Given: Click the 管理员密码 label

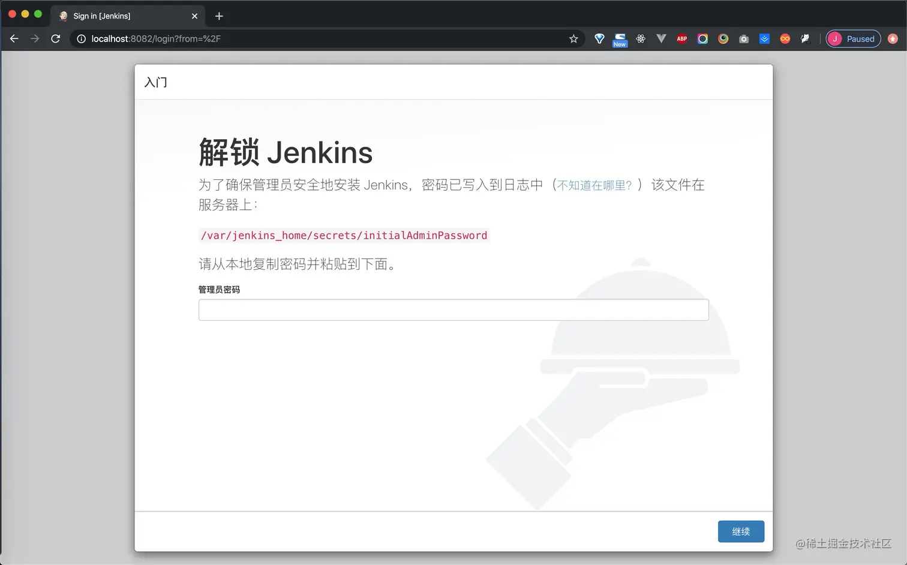Looking at the screenshot, I should point(219,290).
